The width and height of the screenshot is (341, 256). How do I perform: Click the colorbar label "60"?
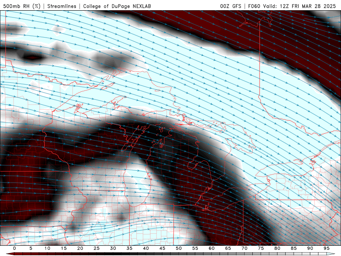tap(211, 248)
